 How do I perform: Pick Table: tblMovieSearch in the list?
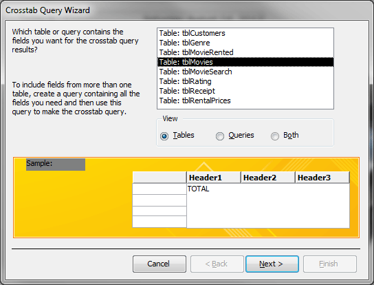pyautogui.click(x=245, y=72)
